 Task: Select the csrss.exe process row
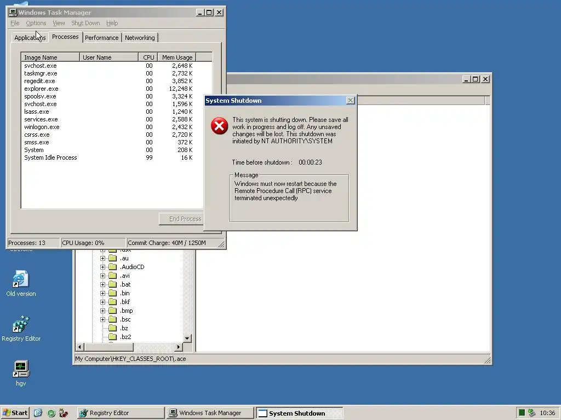[x=113, y=135]
